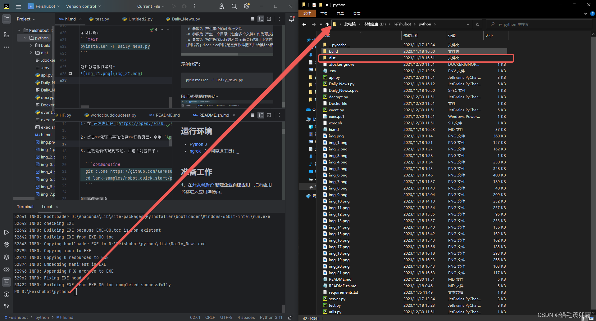Image resolution: width=596 pixels, height=321 pixels.
Task: Open the Terminal tool window icon
Action: tap(7, 282)
